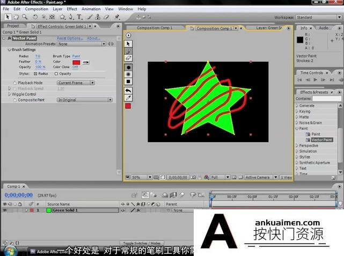Viewport: 344px width, 256px height.
Task: Click the blue current time 0;00;00;00 display
Action: [19, 195]
